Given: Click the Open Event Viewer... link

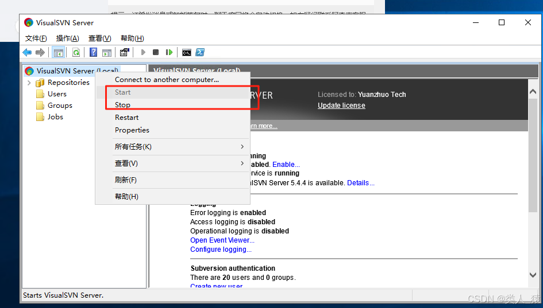Looking at the screenshot, I should (x=222, y=240).
